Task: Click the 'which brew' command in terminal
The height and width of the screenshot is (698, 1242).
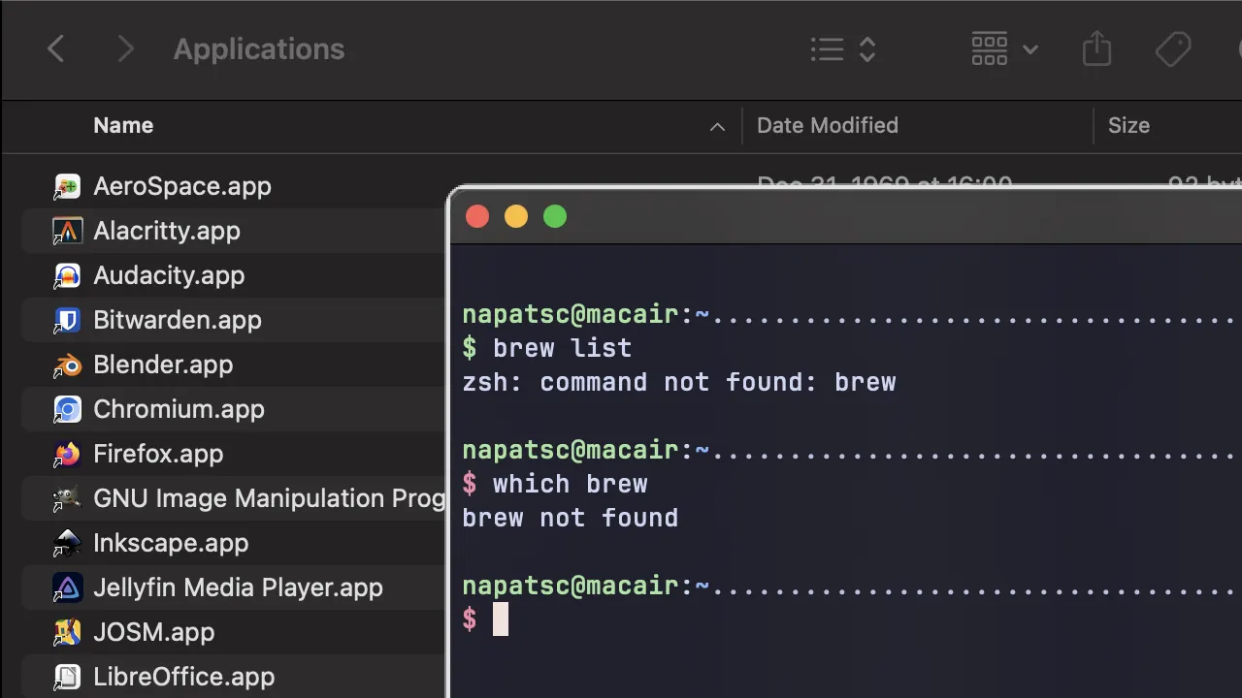Action: [x=570, y=484]
